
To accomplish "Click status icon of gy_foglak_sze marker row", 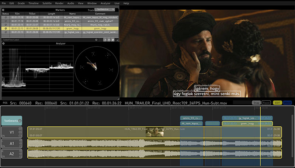I will [6, 32].
